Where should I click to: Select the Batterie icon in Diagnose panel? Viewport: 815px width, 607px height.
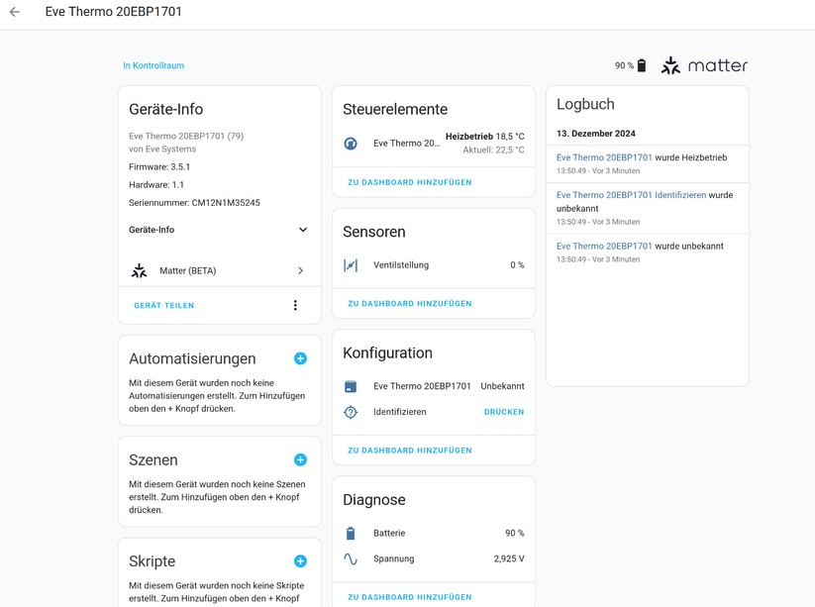pyautogui.click(x=352, y=533)
